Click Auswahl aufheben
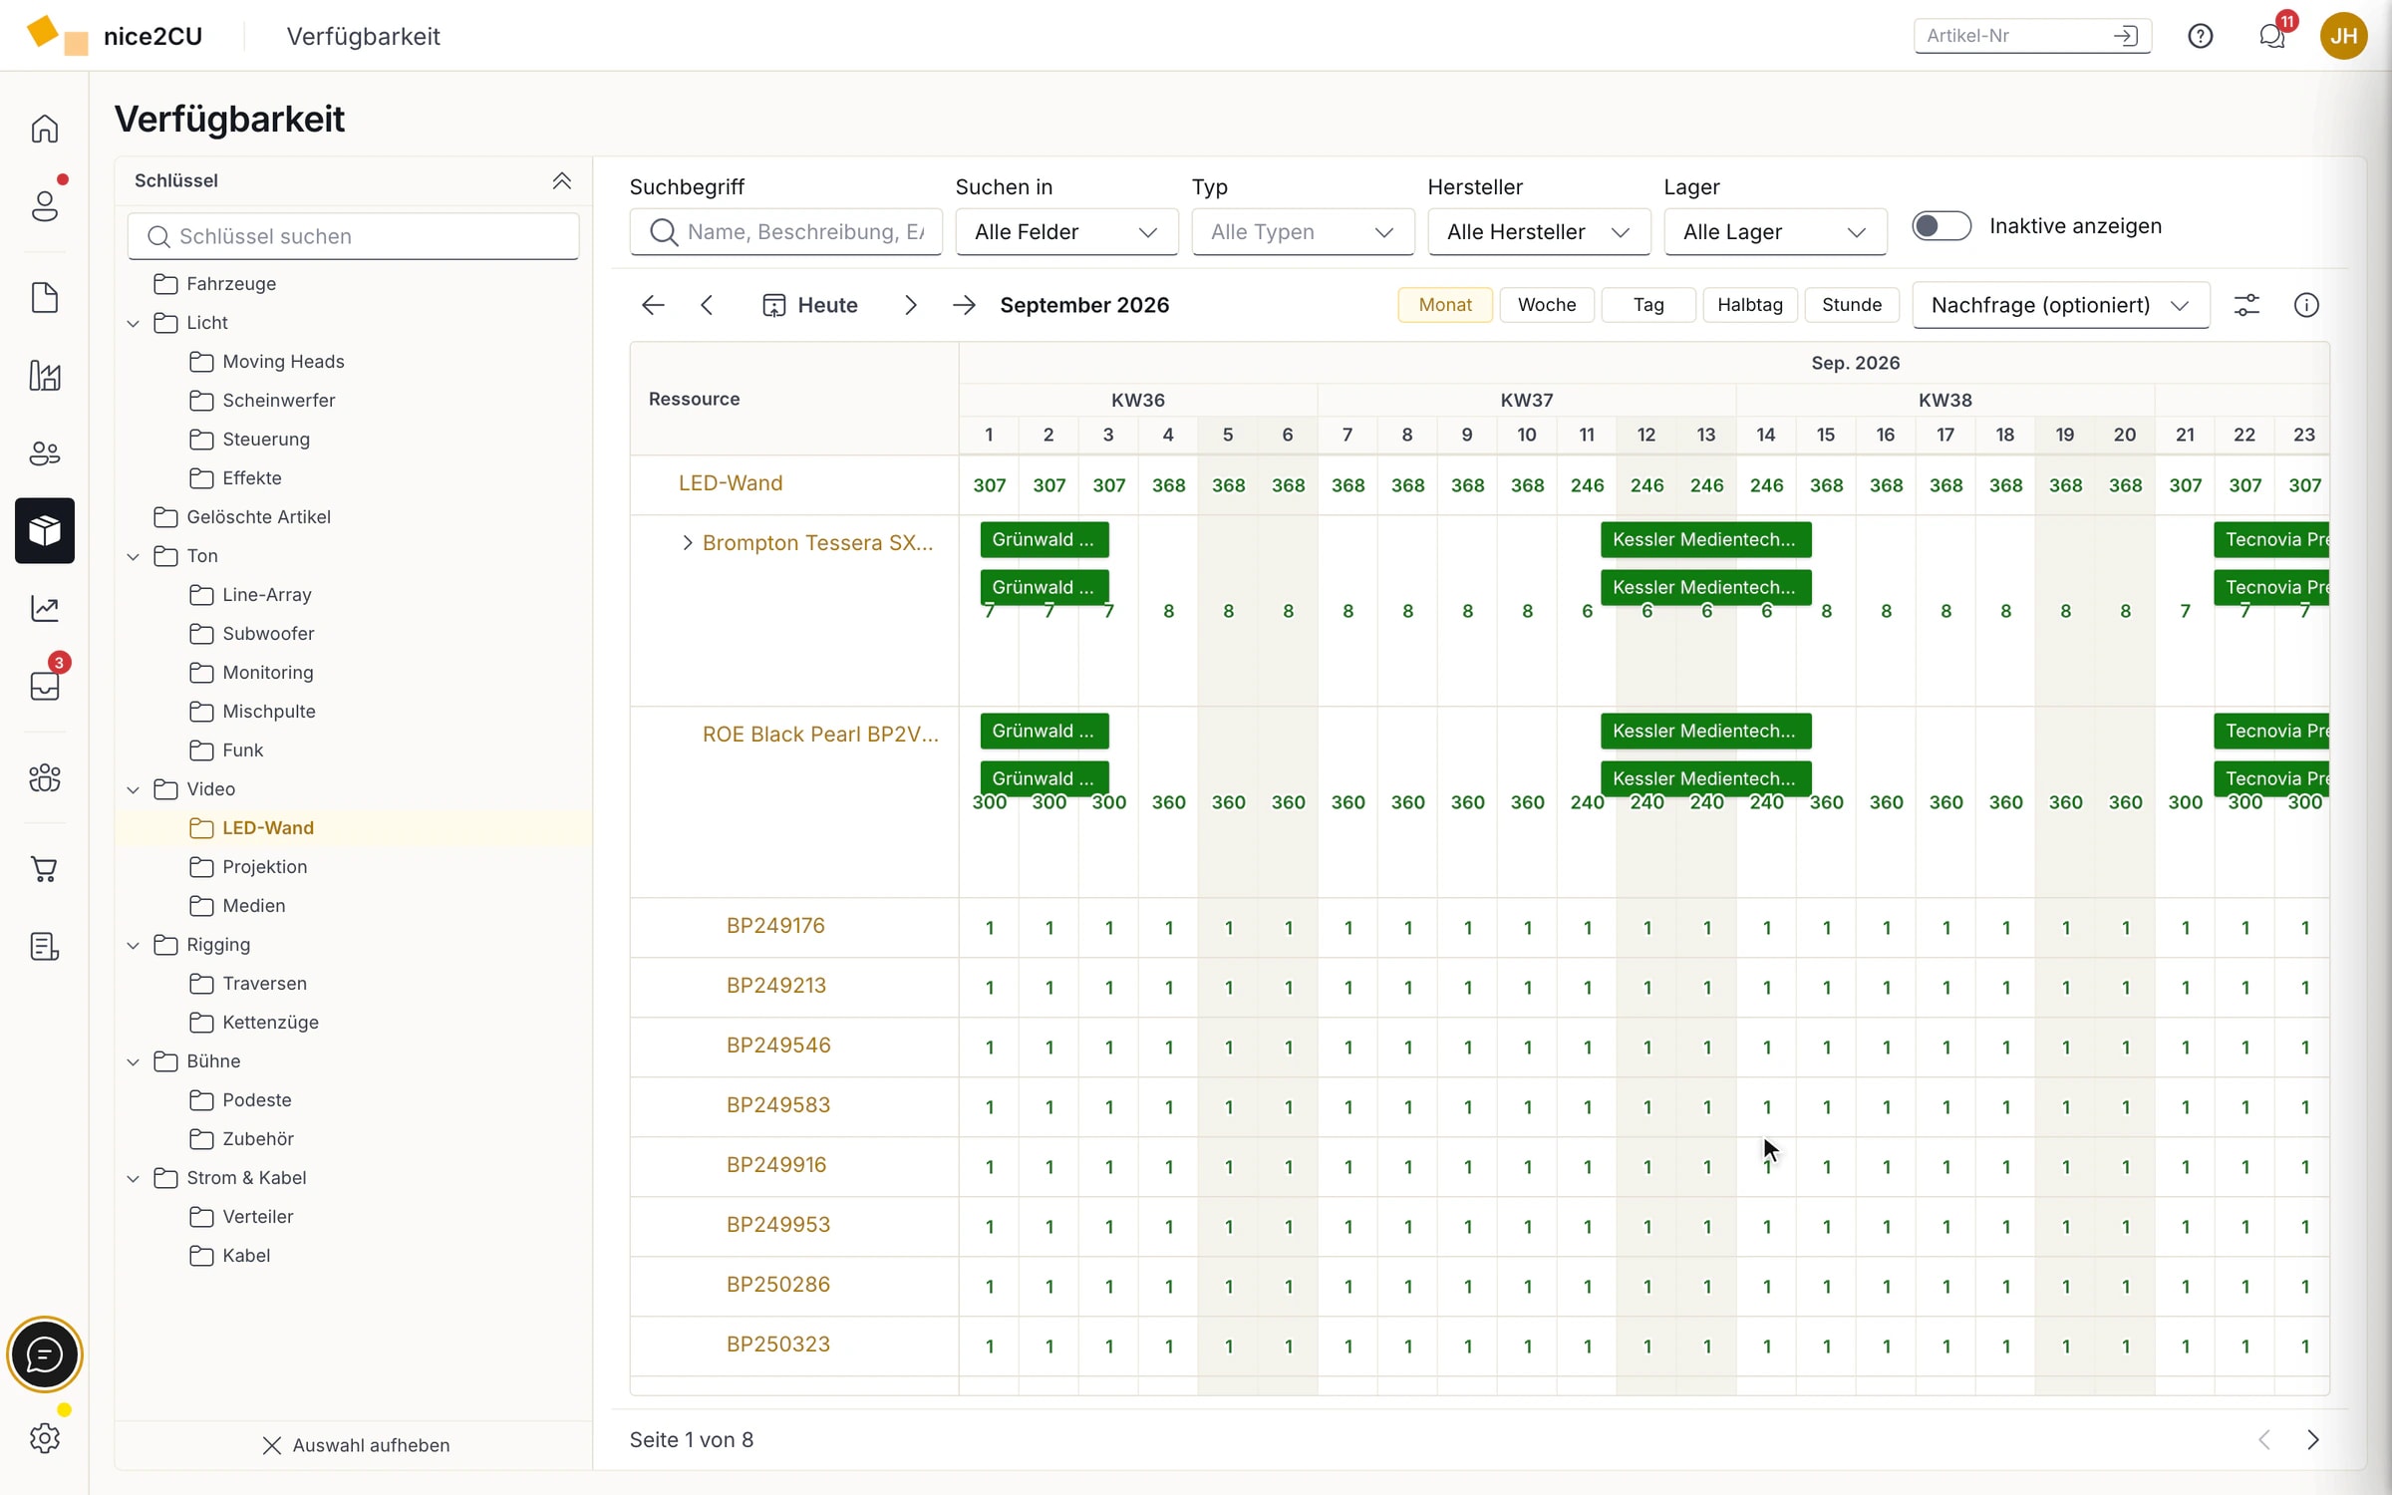 pos(356,1445)
